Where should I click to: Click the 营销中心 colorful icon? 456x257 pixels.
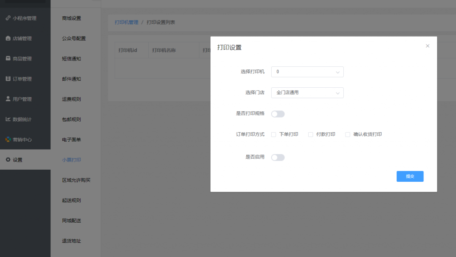click(8, 139)
